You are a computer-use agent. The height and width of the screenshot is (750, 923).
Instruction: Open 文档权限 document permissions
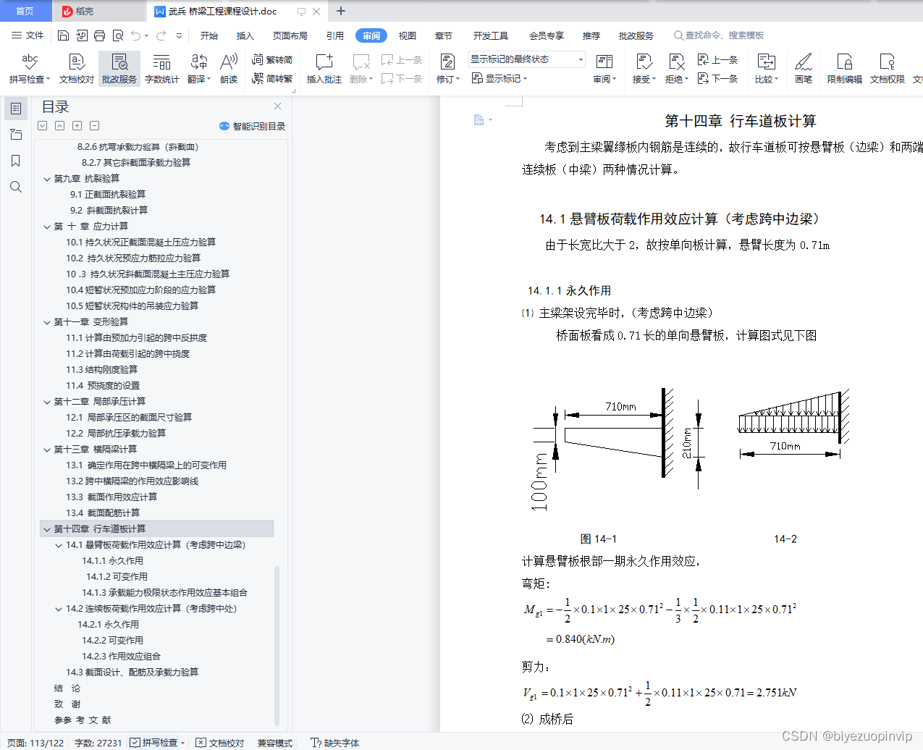click(x=888, y=69)
